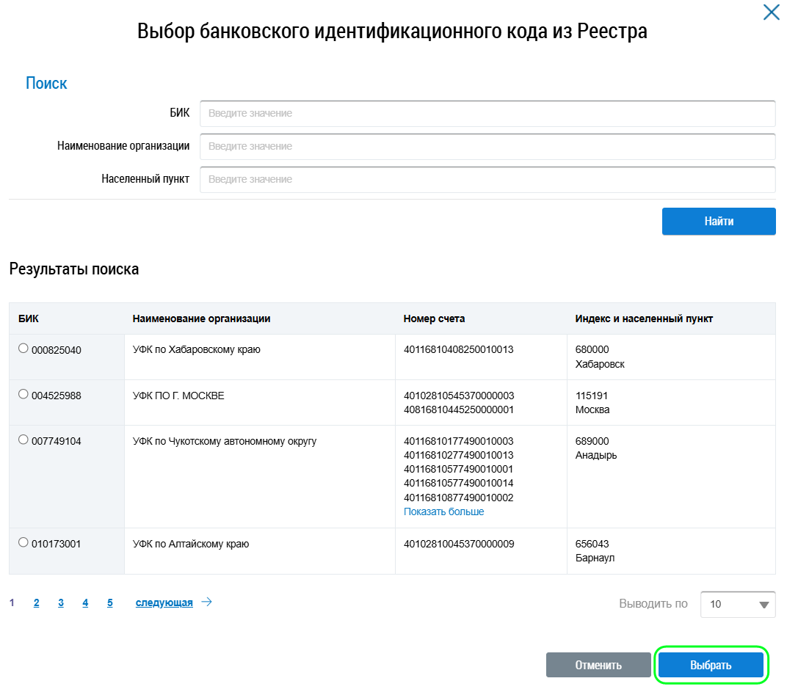Click the следующая page link

(164, 603)
